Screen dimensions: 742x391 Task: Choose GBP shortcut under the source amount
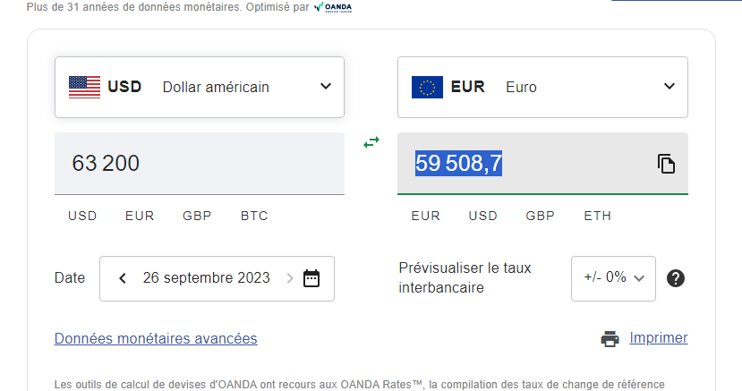tap(197, 216)
